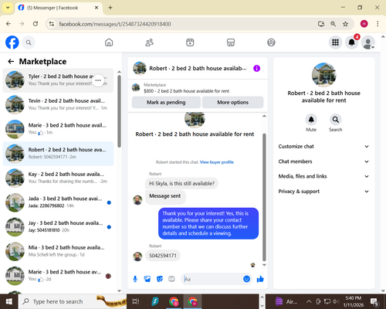
Task: Open the Mia 3 bed 2 bath conversation
Action: tap(58, 251)
